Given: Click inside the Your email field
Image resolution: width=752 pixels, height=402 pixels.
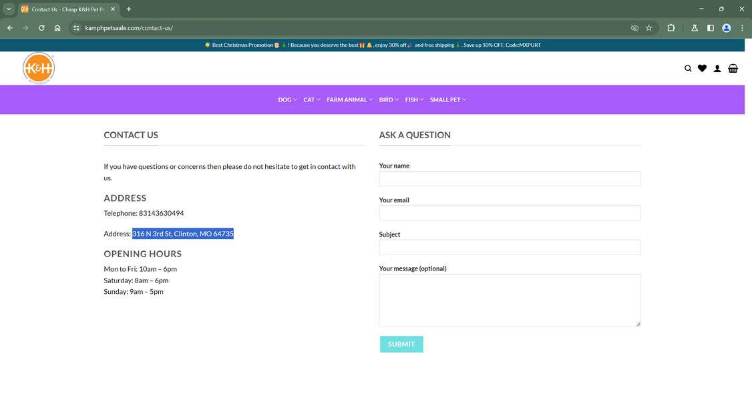Looking at the screenshot, I should tap(510, 212).
